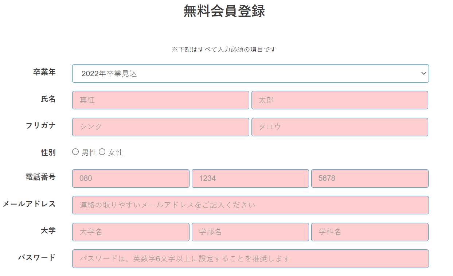
Task: Click the 学科名 department name field
Action: click(x=370, y=232)
